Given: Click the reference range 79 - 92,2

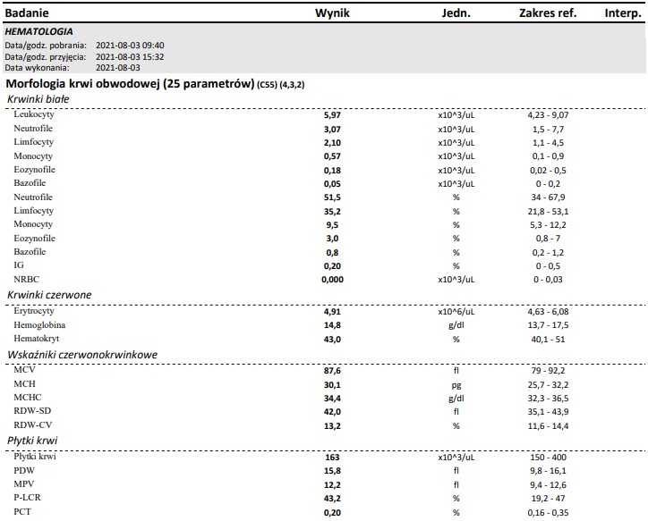Looking at the screenshot, I should [x=548, y=371].
